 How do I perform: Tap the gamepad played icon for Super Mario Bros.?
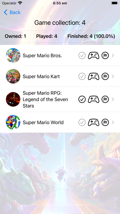(93, 56)
